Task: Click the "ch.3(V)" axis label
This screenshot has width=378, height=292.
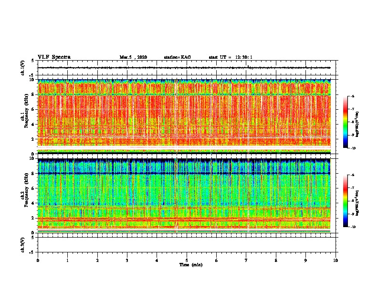Action: [x=22, y=245]
